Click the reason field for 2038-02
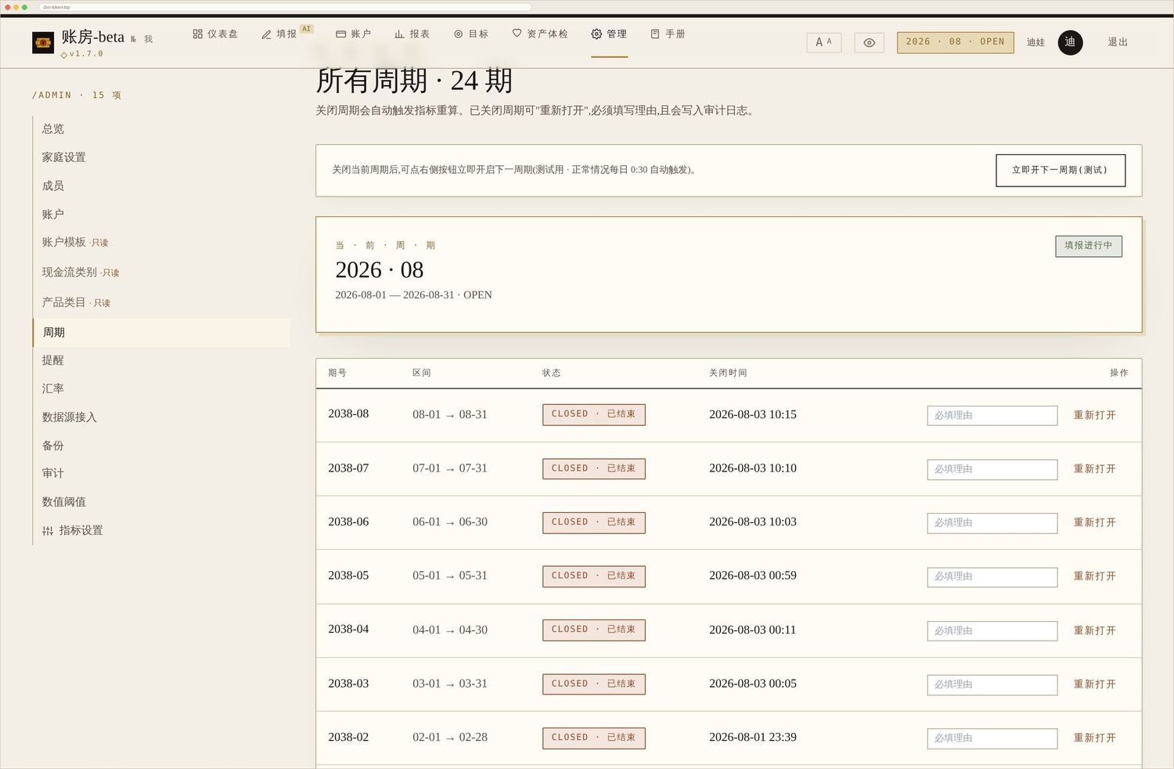Viewport: 1174px width, 769px height. point(992,738)
